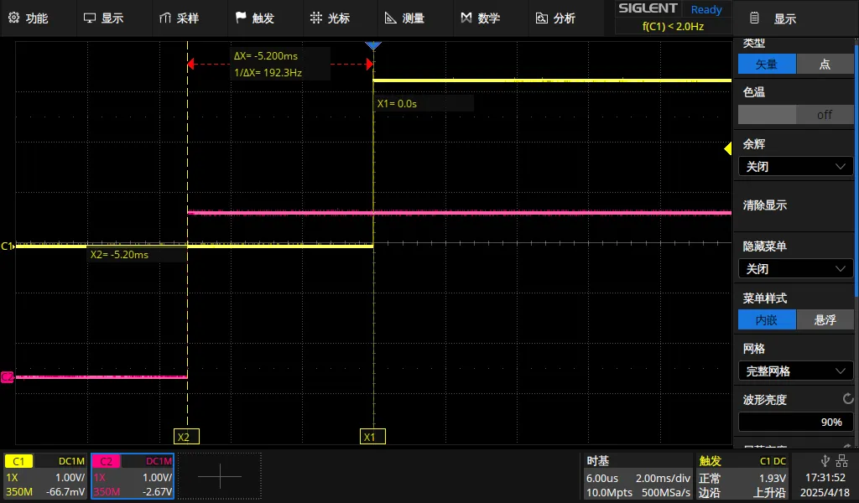Click the side panel 显示 header icon
The image size is (859, 503).
pos(754,18)
